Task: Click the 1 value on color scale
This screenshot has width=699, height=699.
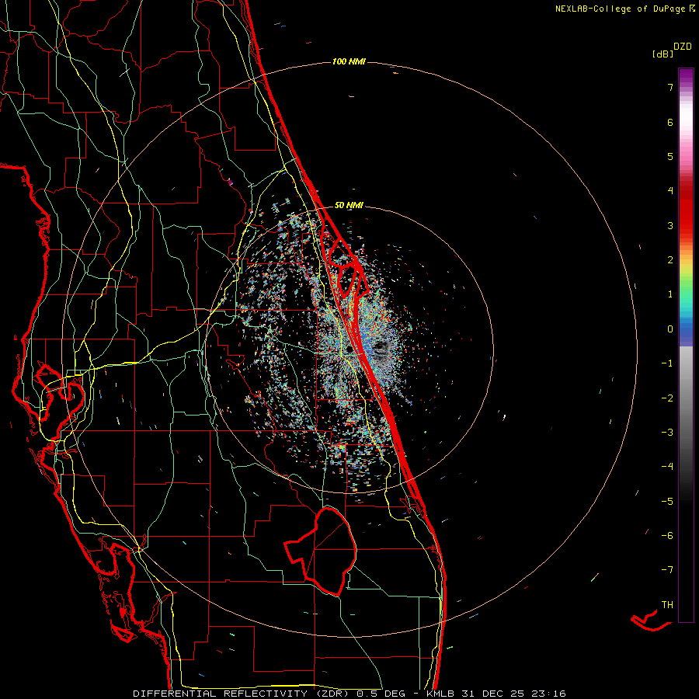Action: 669,294
